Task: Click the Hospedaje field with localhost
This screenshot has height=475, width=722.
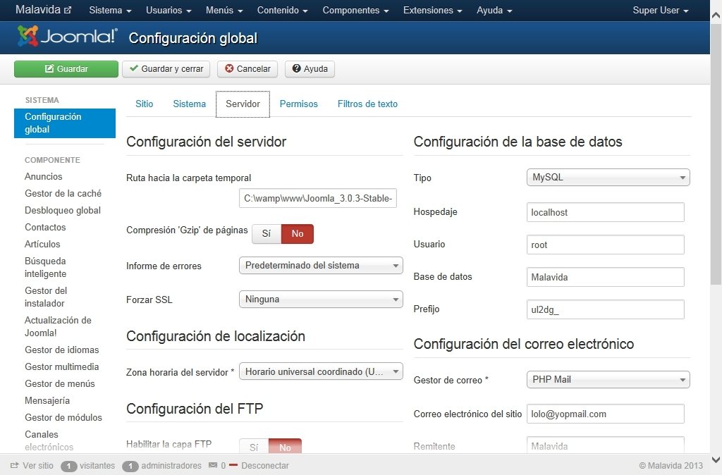Action: pos(606,212)
